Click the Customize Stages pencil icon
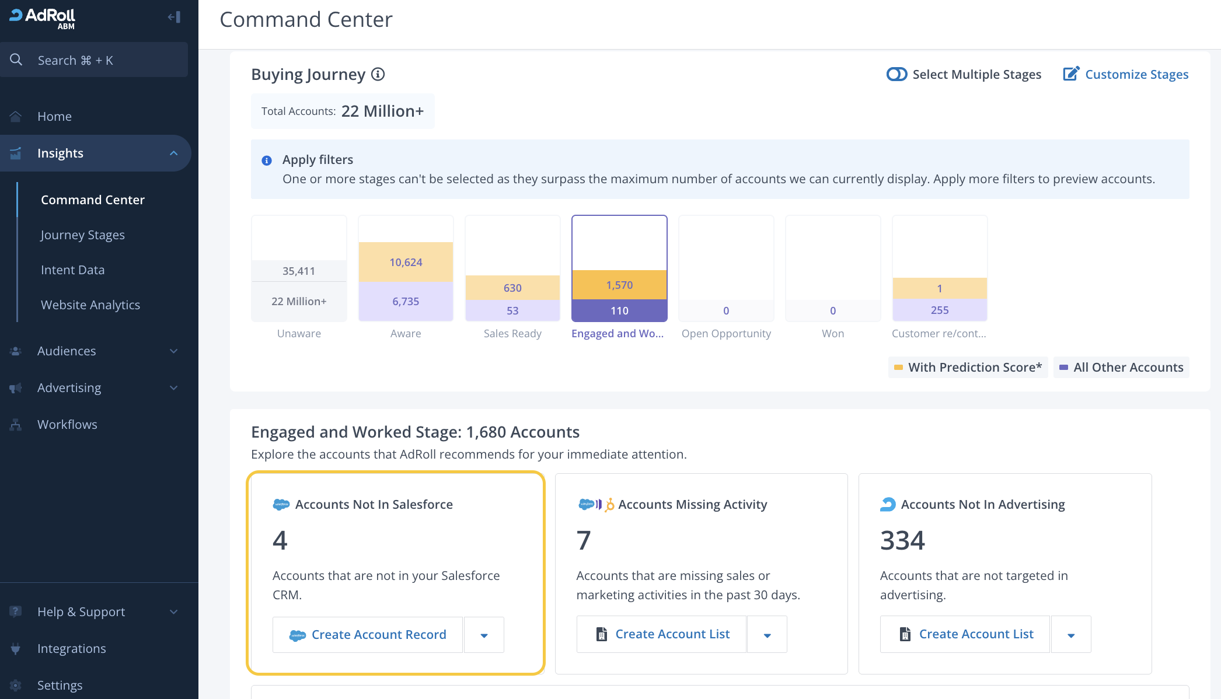 point(1071,74)
